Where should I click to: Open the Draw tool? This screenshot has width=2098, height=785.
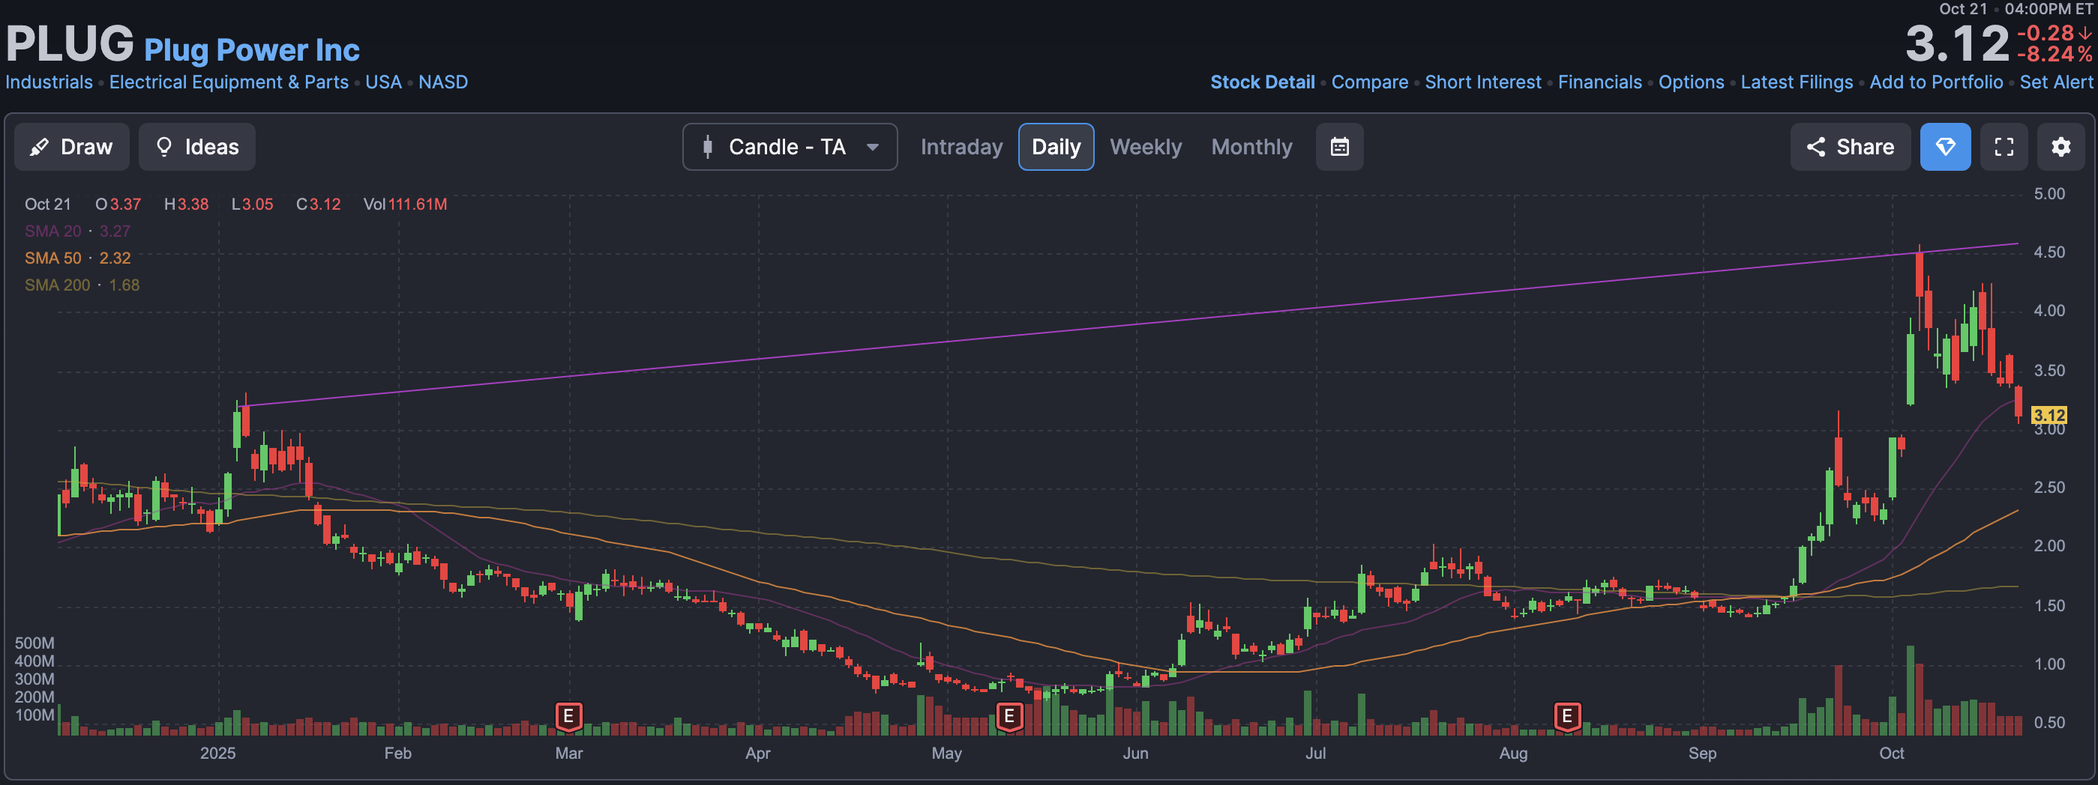point(72,146)
